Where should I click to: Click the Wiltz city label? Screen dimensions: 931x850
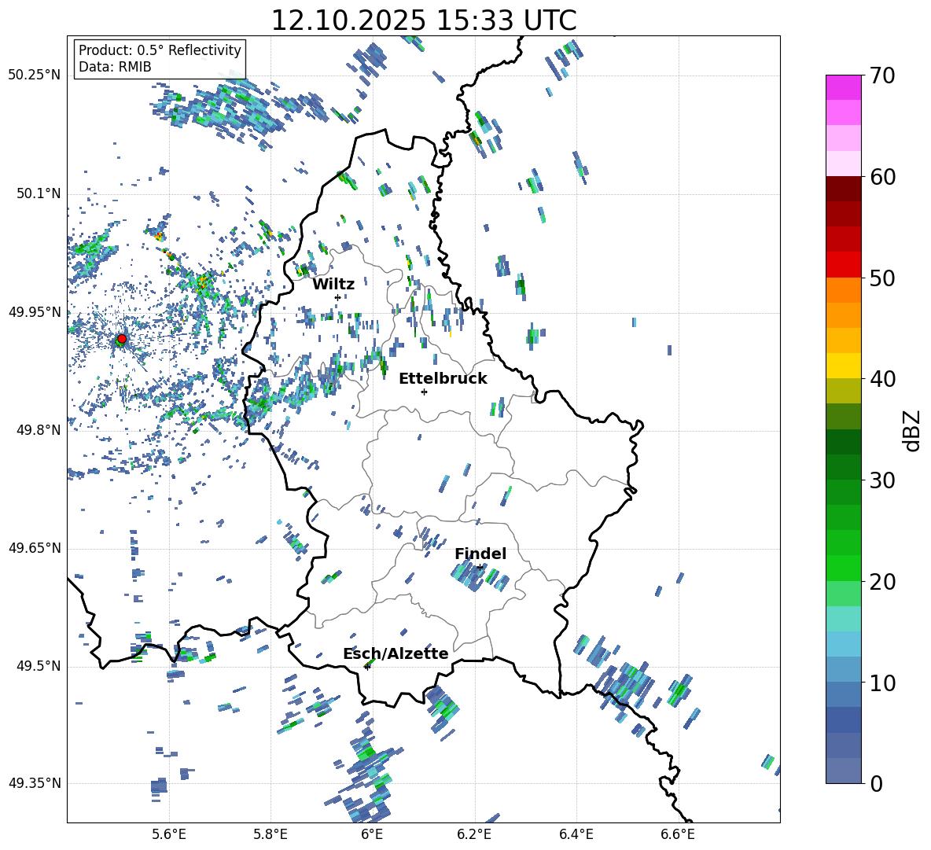click(x=333, y=284)
